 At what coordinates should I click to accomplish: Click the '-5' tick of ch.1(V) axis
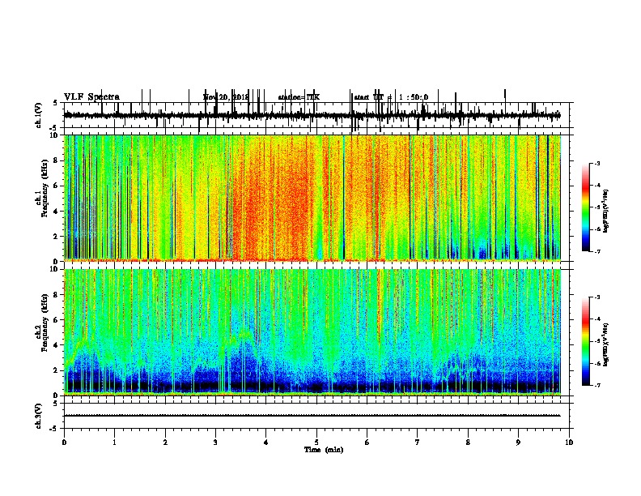[x=54, y=128]
